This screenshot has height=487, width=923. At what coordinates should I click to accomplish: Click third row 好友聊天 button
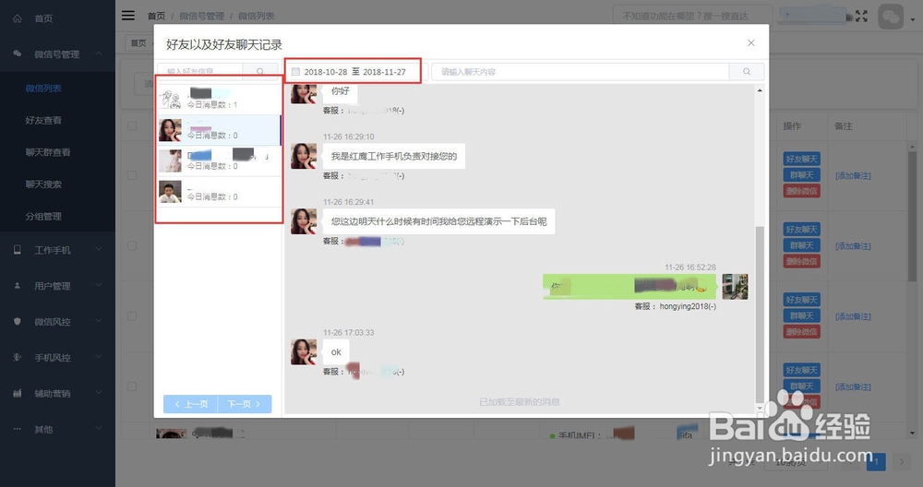(802, 300)
